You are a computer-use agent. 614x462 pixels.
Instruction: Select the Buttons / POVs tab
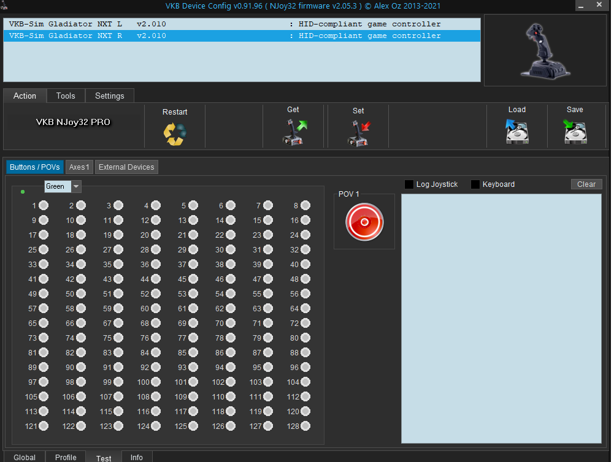35,167
